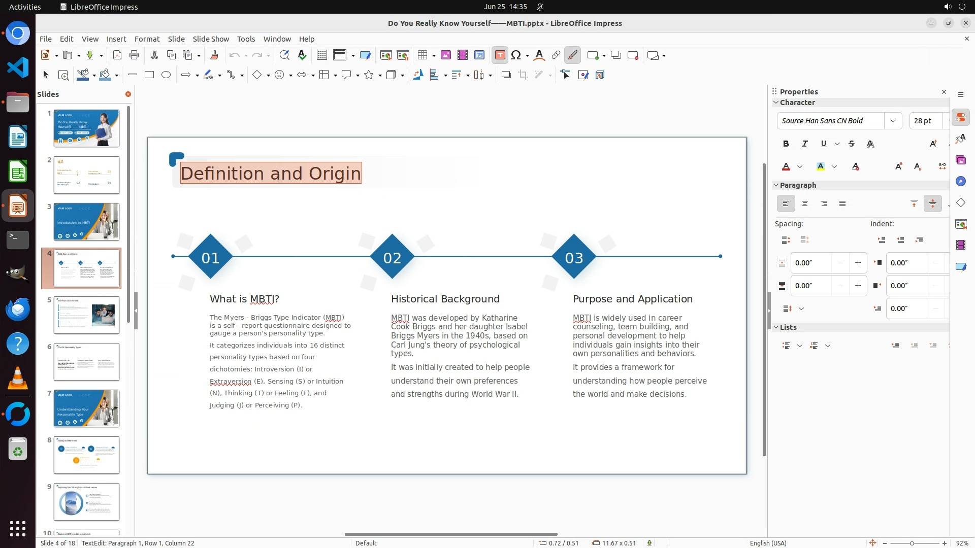Select slide 7 thumbnail
975x548 pixels.
86,408
